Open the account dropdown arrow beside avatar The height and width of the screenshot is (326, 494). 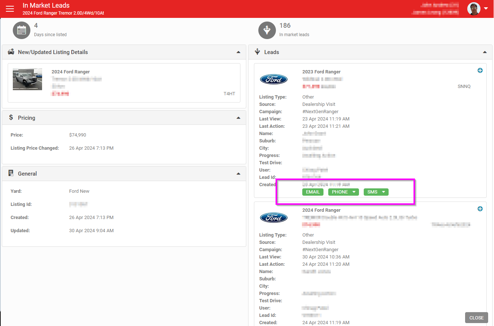pyautogui.click(x=486, y=9)
